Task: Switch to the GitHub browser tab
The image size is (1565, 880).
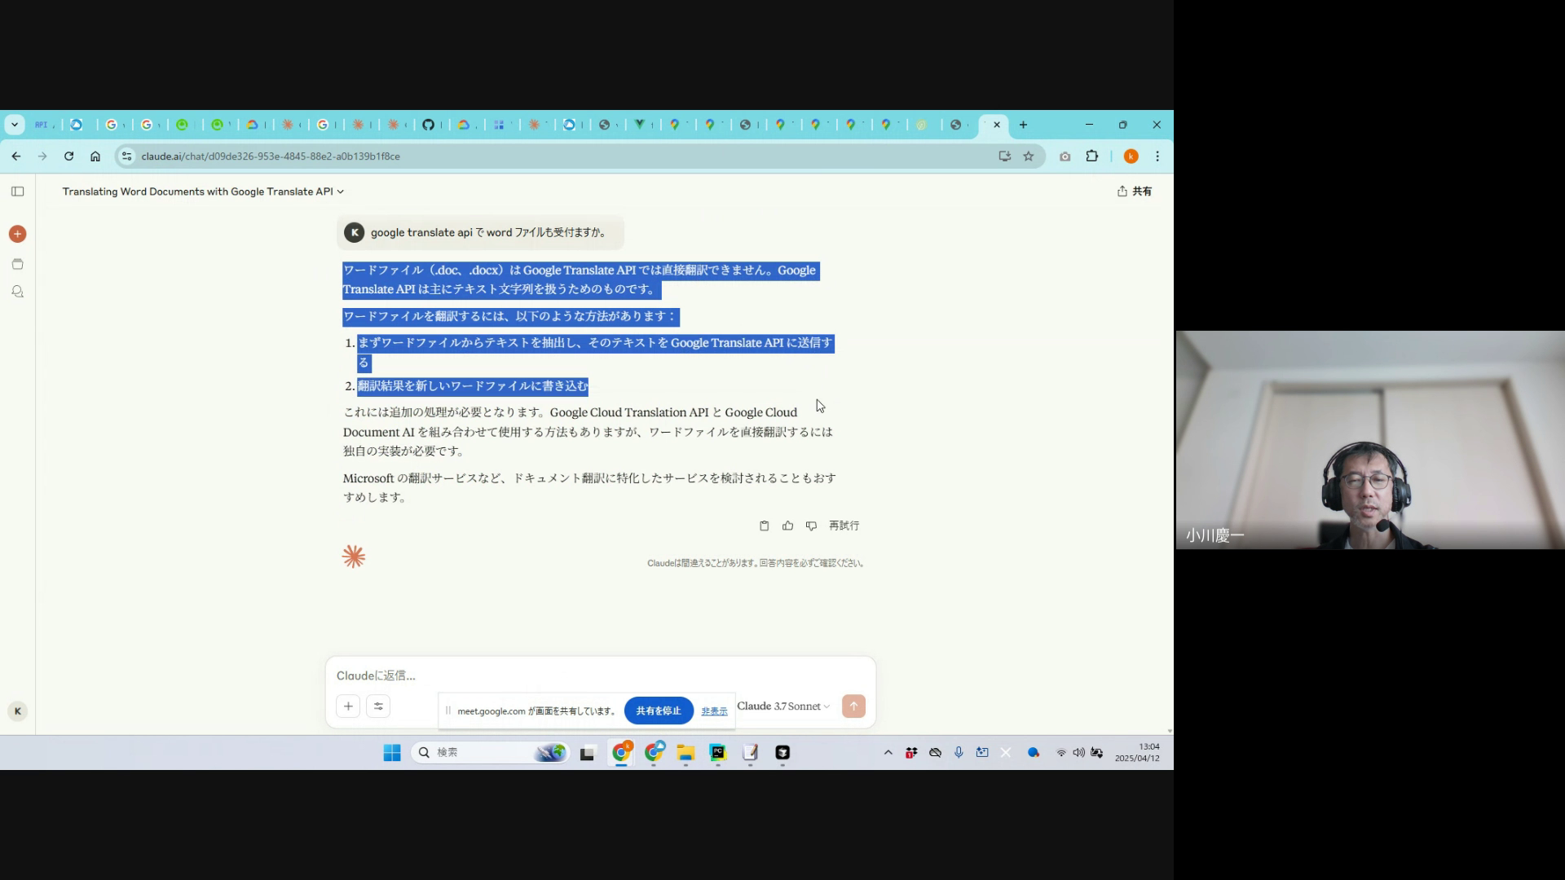Action: (428, 125)
